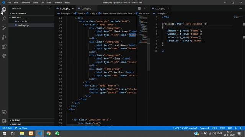Click the left editor minimap

coord(143,30)
